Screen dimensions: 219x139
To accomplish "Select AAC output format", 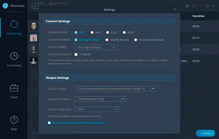I will 92,32.
